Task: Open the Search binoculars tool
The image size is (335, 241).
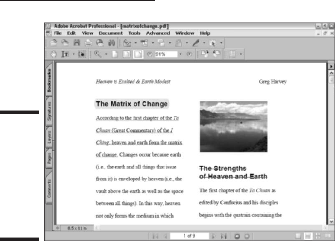Action: pos(111,43)
